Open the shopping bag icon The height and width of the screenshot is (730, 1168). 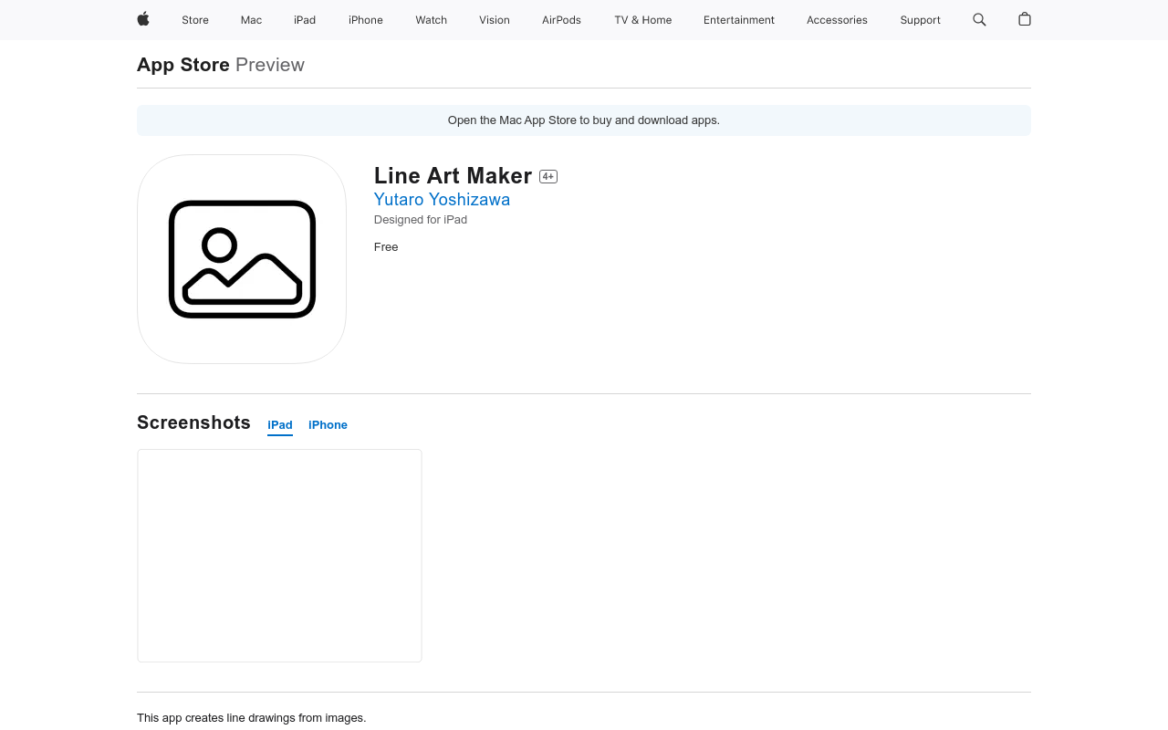tap(1025, 19)
